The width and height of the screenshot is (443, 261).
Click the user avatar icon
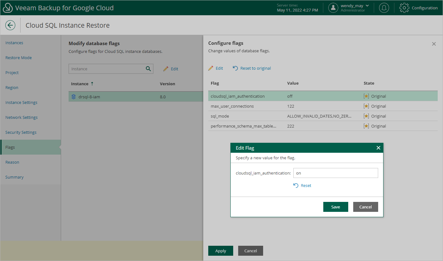pyautogui.click(x=333, y=8)
